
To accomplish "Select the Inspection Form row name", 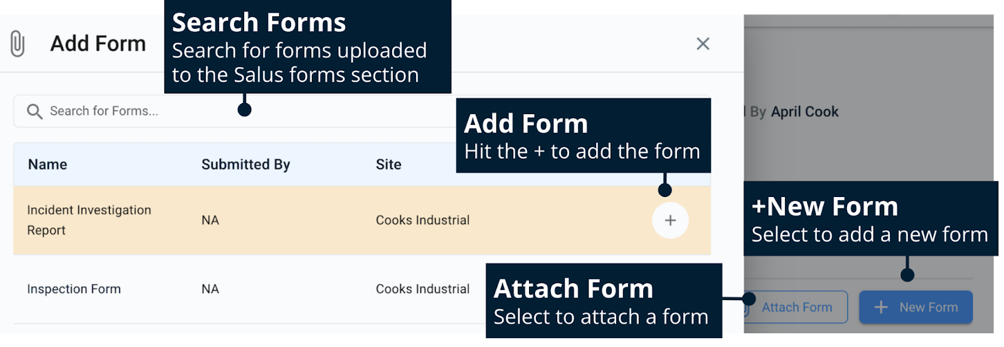I will (74, 289).
